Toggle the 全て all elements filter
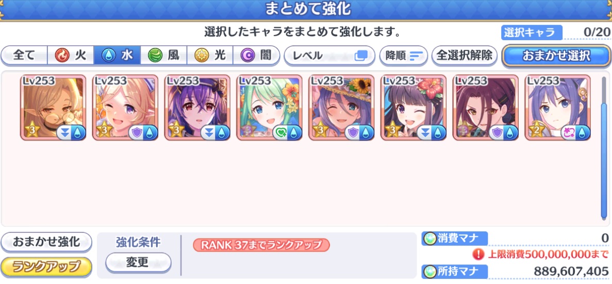 tap(24, 55)
